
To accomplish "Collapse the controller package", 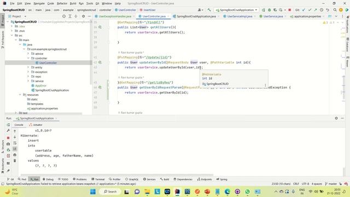I will pos(28,58).
